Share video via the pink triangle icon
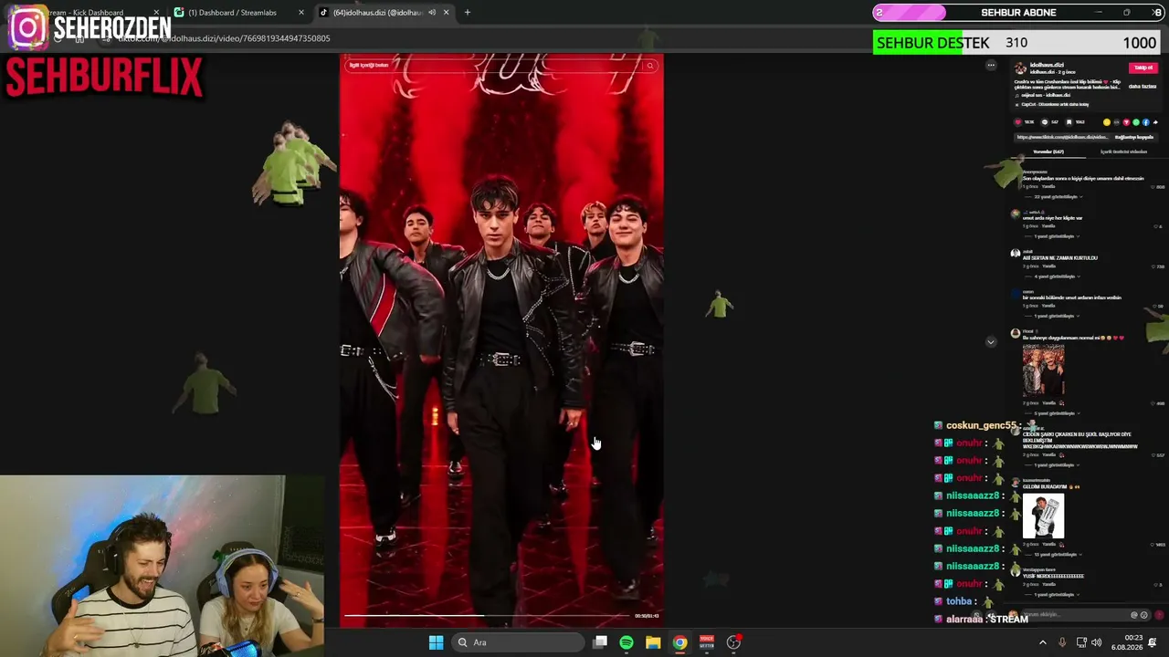This screenshot has height=657, width=1169. coord(1126,122)
